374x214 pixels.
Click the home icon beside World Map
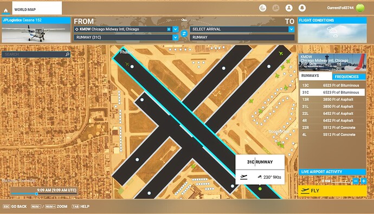tap(6, 10)
